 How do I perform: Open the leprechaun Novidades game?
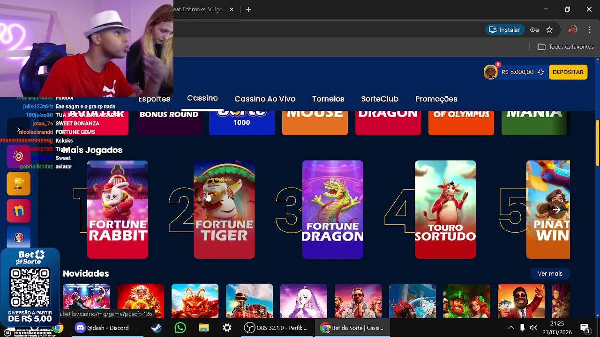[x=467, y=301]
